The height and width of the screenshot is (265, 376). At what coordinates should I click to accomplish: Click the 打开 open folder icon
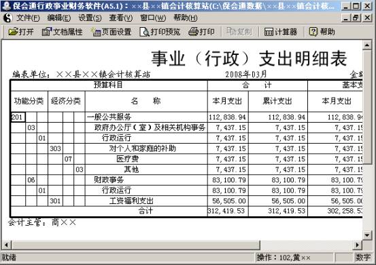point(14,32)
